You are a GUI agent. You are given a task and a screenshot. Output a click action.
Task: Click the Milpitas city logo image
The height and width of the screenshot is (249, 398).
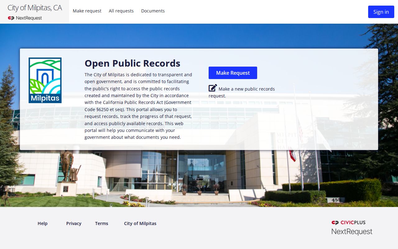[45, 80]
